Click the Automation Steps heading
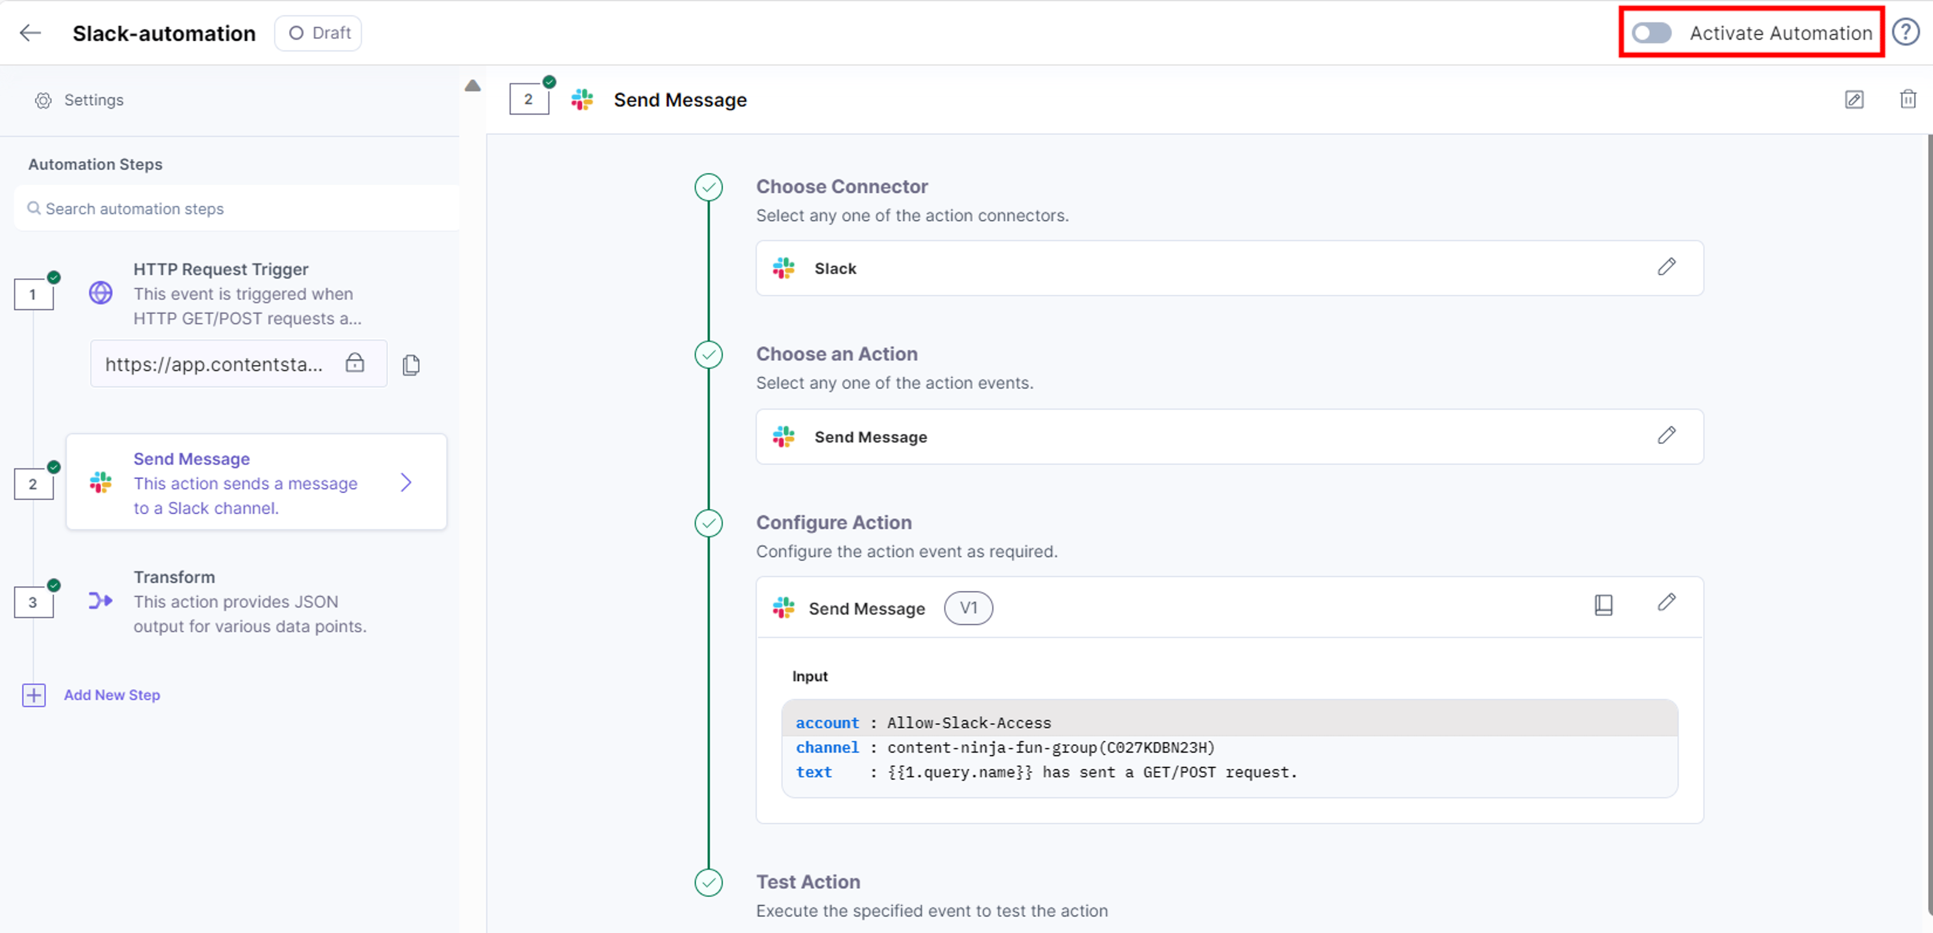Image resolution: width=1933 pixels, height=933 pixels. tap(95, 164)
